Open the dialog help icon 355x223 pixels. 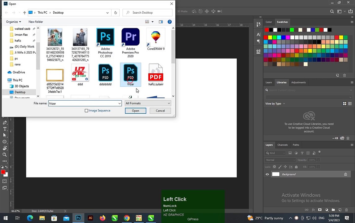pos(169,22)
